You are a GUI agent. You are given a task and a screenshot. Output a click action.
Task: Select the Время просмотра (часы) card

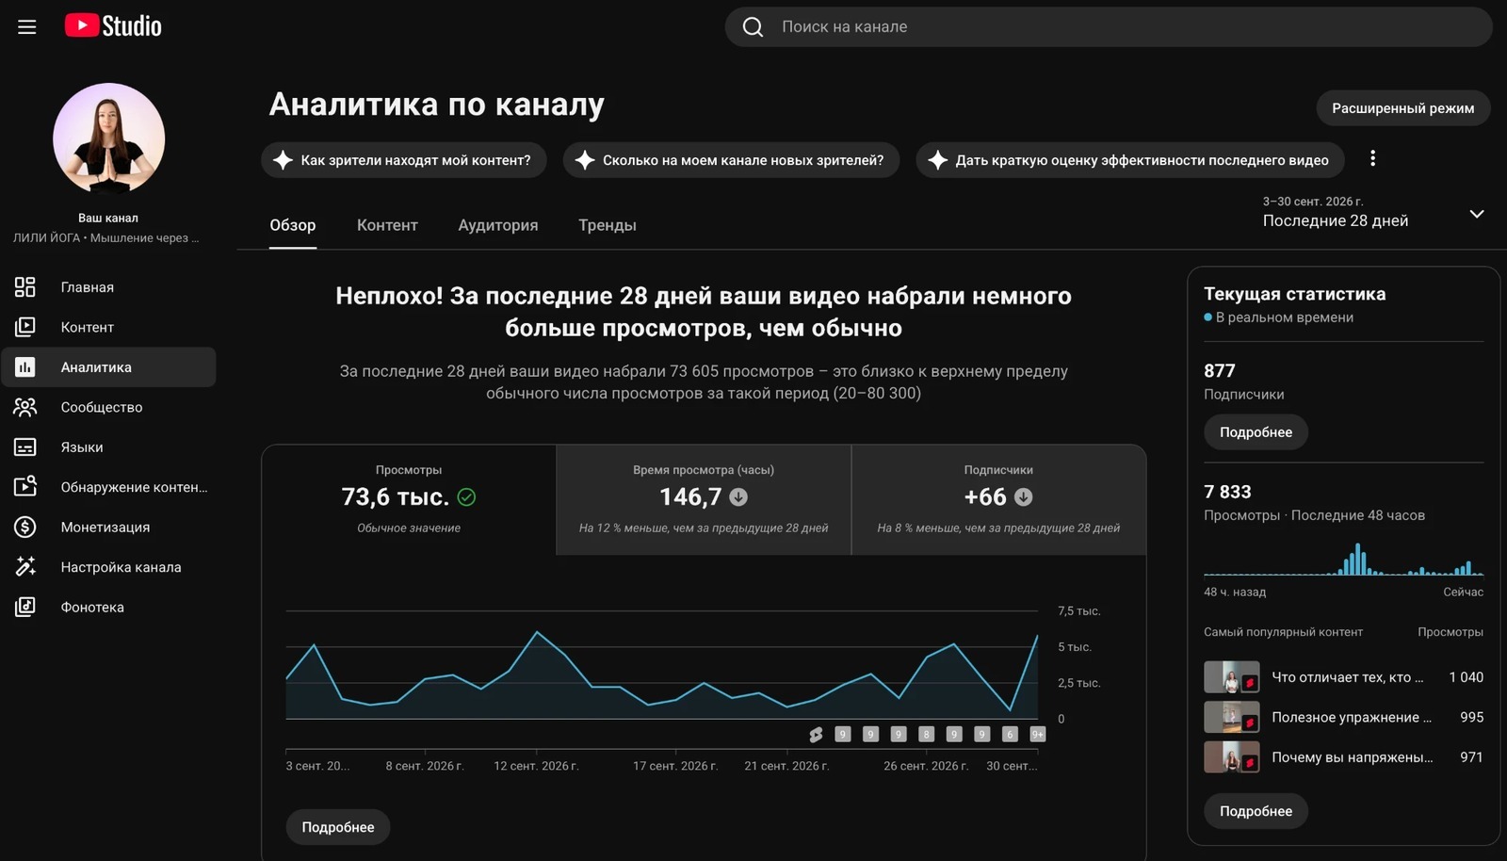704,499
